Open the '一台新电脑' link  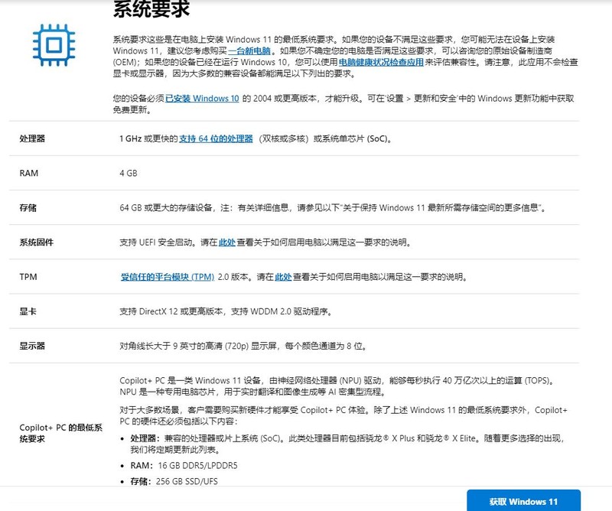click(249, 50)
